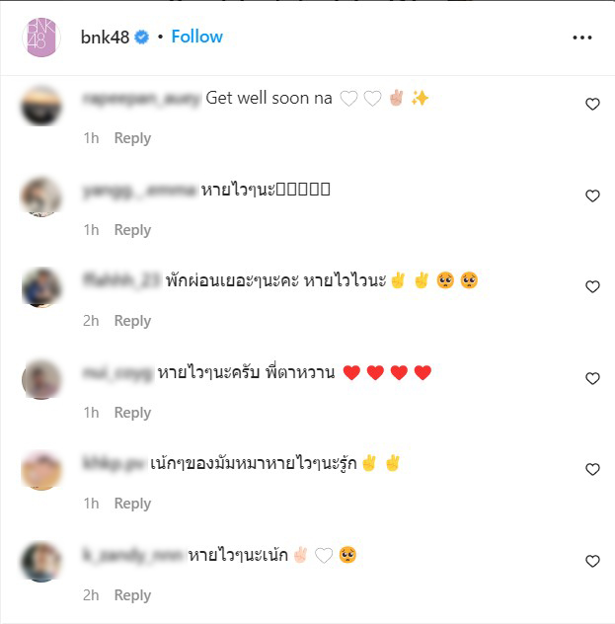This screenshot has width=615, height=624.
Task: Reply to the bottom comment from 2h ago
Action: [x=132, y=595]
